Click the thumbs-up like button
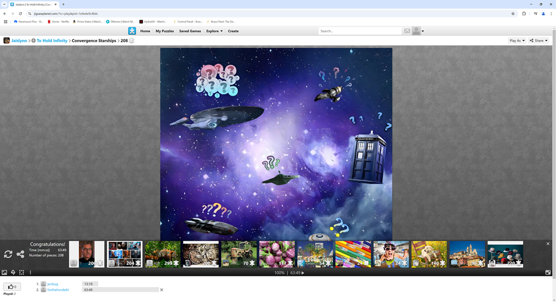The image size is (556, 302). [x=12, y=287]
